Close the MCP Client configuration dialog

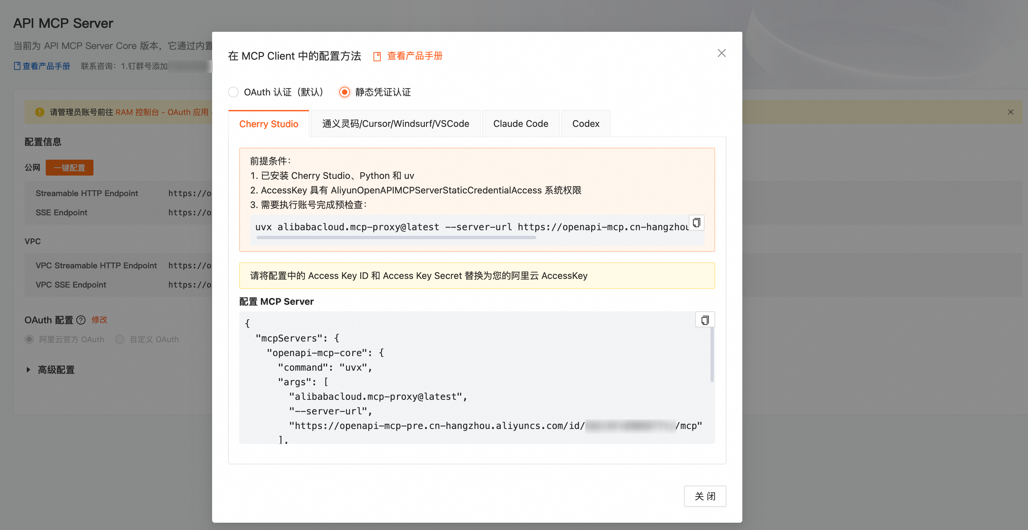coord(721,53)
